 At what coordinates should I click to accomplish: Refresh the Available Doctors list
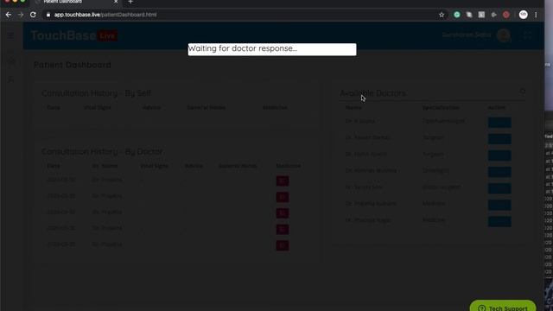[x=523, y=92]
